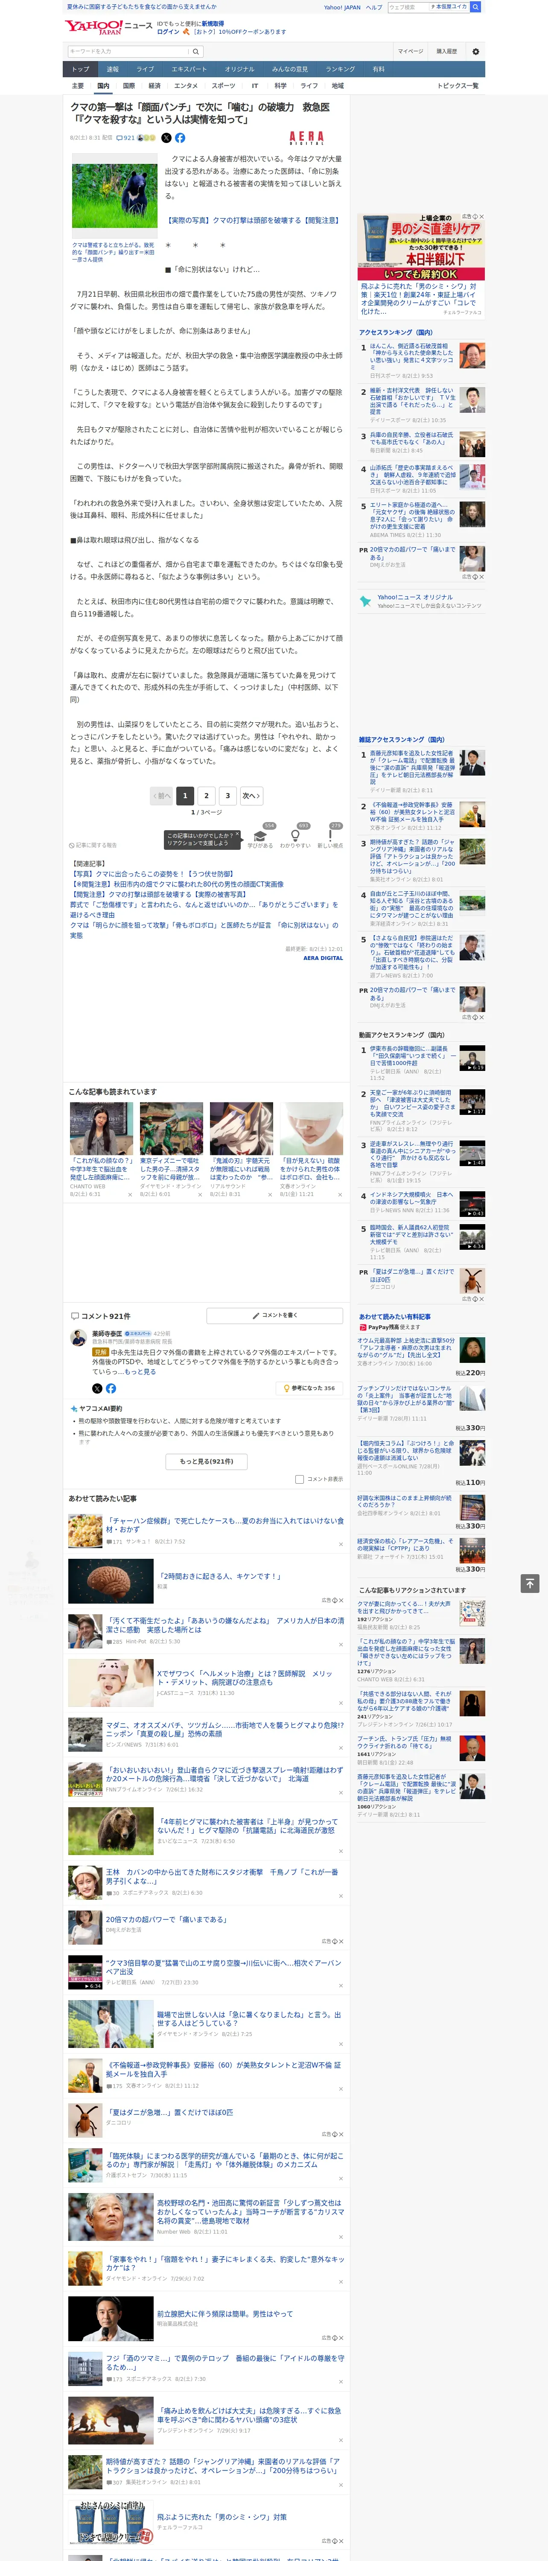Share expert comment on Facebook
The image size is (548, 2561).
click(x=111, y=1388)
